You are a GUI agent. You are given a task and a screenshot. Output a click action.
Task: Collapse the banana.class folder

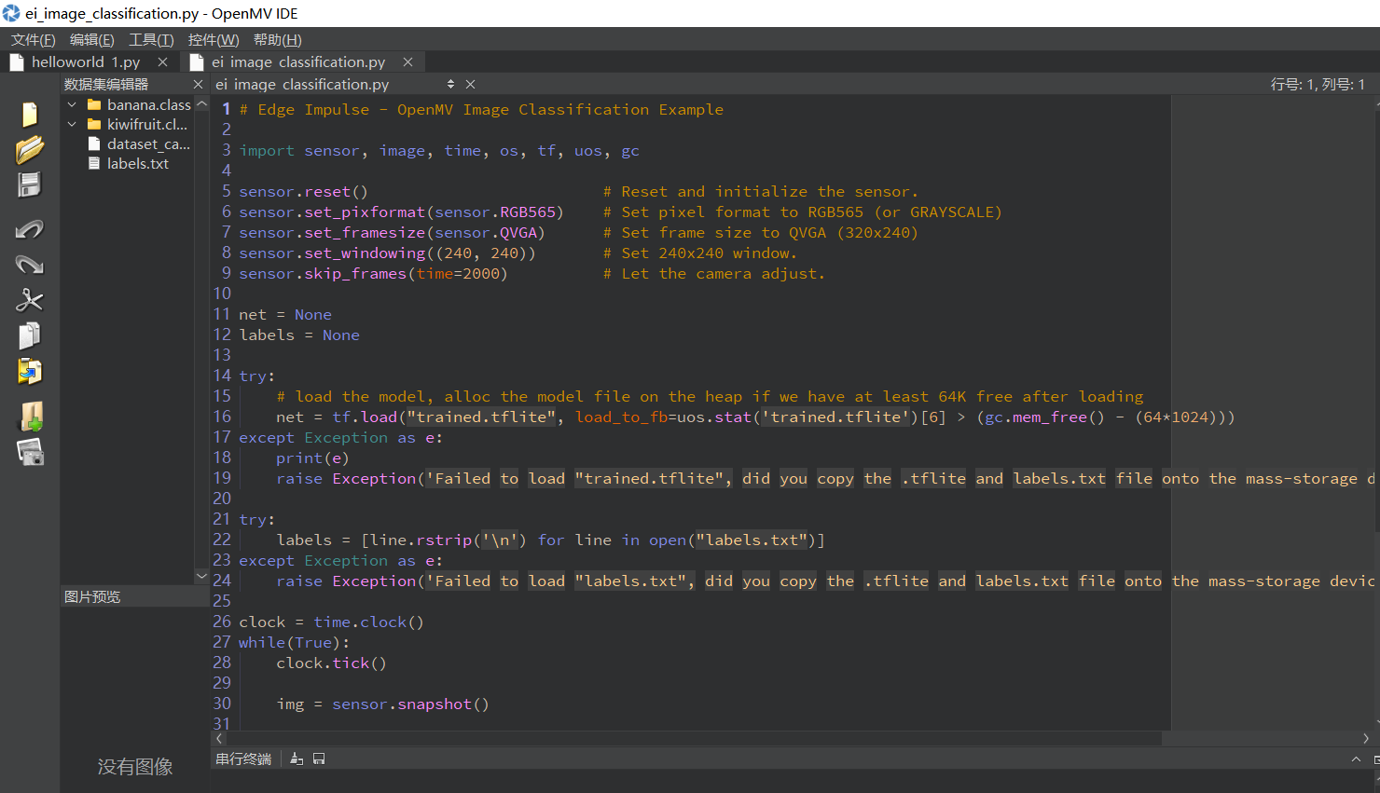click(72, 104)
